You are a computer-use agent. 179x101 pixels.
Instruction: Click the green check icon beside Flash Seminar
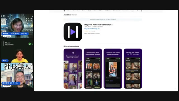[30, 44]
